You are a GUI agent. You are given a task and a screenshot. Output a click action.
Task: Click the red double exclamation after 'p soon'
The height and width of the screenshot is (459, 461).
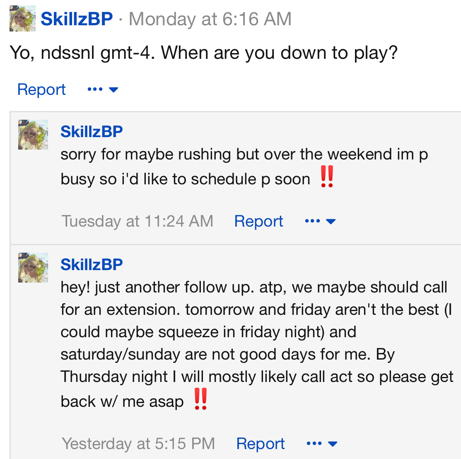tap(327, 176)
